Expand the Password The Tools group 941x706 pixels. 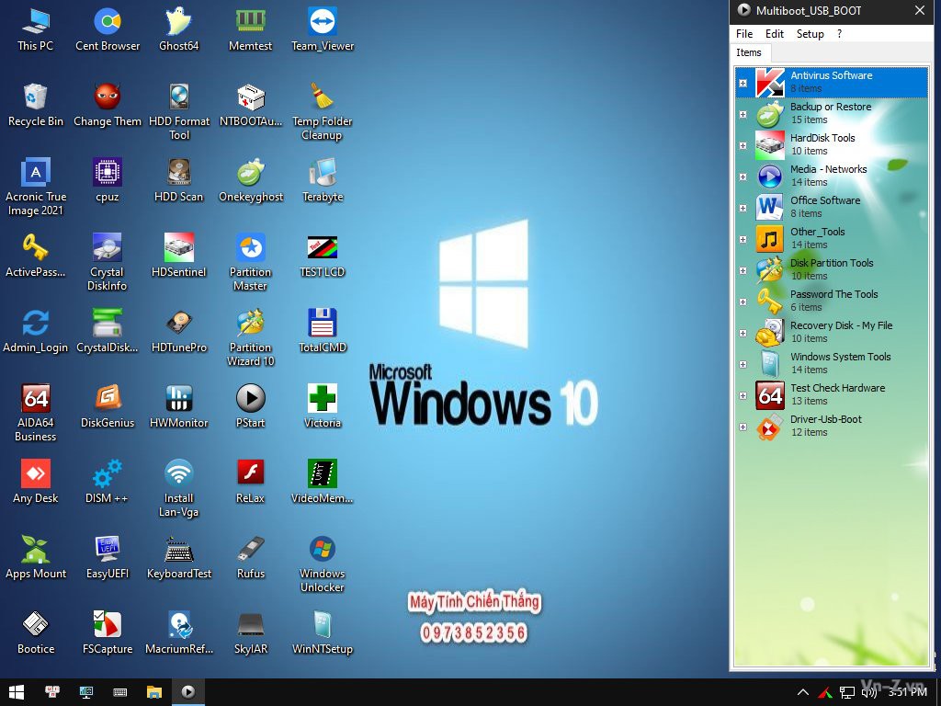(743, 302)
